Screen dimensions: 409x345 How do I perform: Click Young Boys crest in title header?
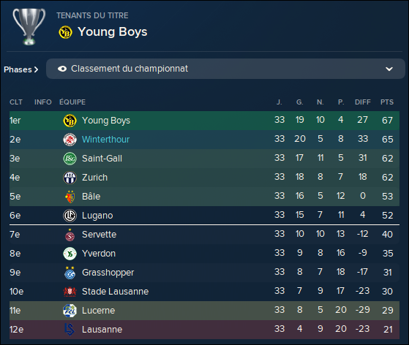click(x=65, y=32)
